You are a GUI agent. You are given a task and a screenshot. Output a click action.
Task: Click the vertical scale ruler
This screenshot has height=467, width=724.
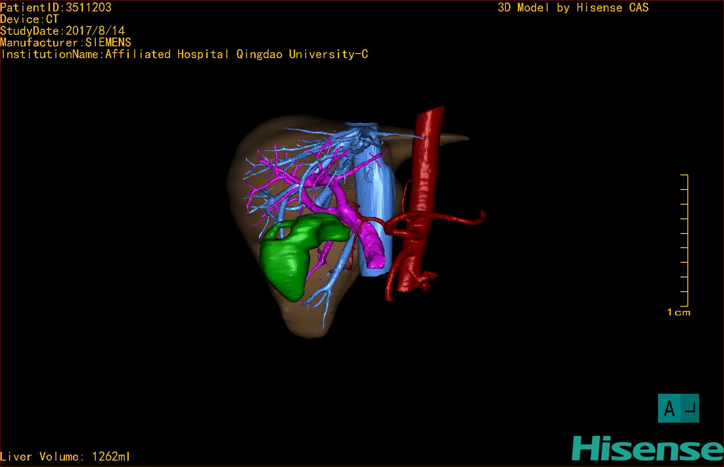pyautogui.click(x=686, y=240)
